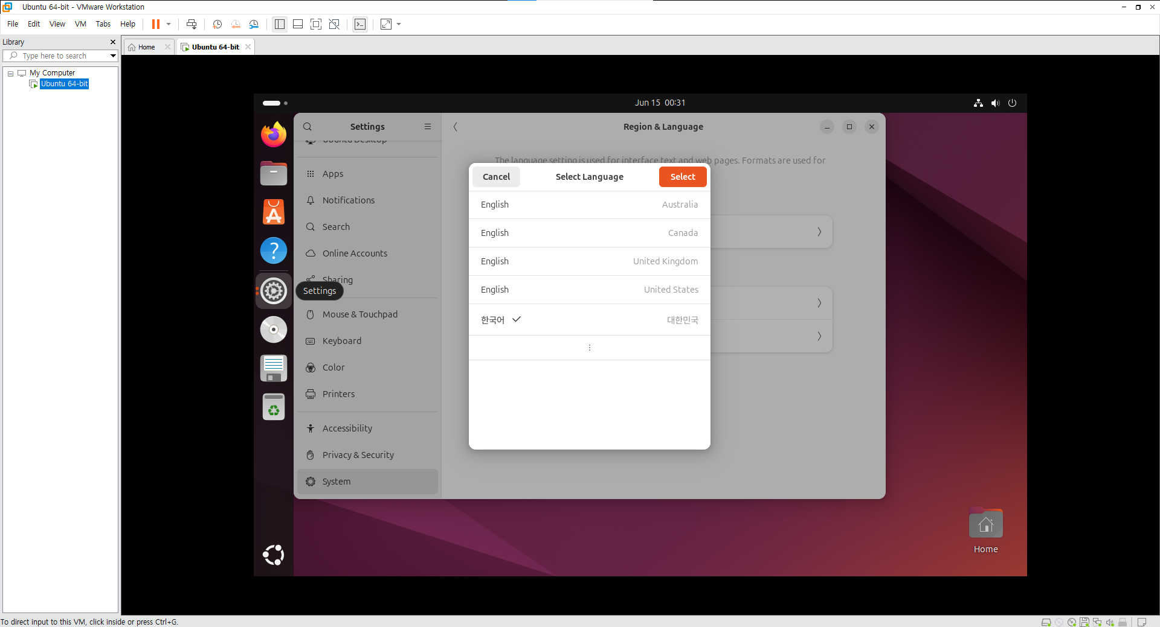The image size is (1160, 627).
Task: Enter full screen mode from the toolbar
Action: pos(316,24)
